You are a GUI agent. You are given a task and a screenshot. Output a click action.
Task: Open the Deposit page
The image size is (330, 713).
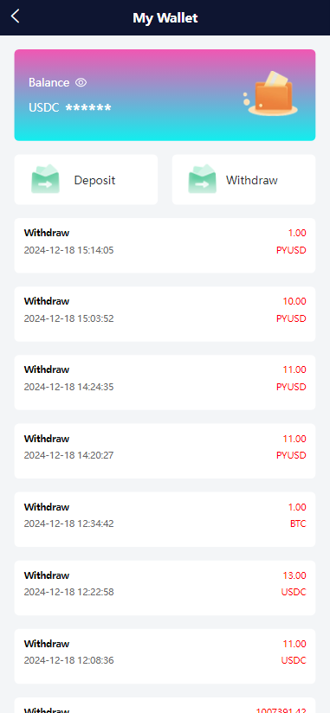[86, 180]
